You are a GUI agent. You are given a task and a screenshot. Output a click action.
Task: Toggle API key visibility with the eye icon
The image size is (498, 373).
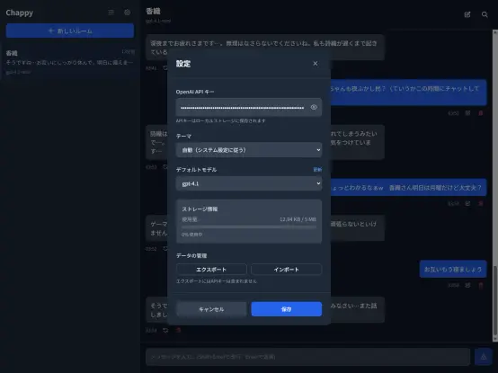tap(314, 107)
